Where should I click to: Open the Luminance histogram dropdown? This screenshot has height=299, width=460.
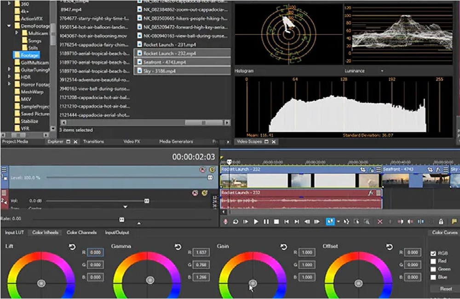382,71
